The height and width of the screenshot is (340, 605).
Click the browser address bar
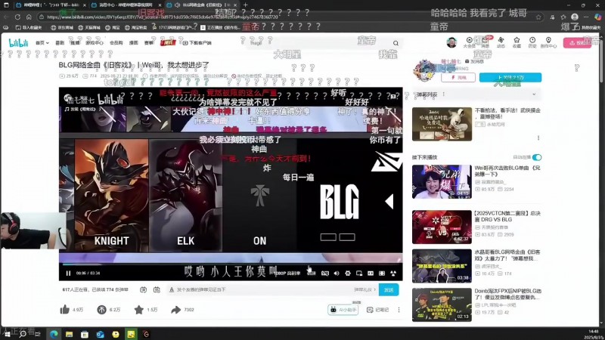pyautogui.click(x=286, y=17)
